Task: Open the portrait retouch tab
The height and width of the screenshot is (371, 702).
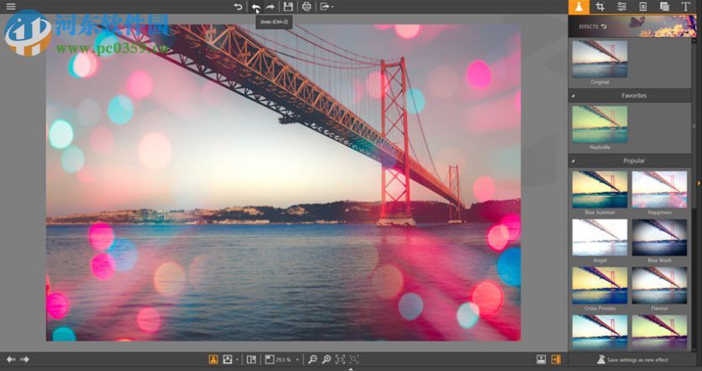Action: [x=643, y=7]
